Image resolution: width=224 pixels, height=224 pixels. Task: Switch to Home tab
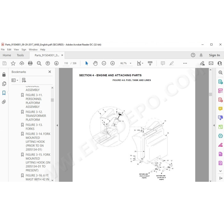point(7,55)
